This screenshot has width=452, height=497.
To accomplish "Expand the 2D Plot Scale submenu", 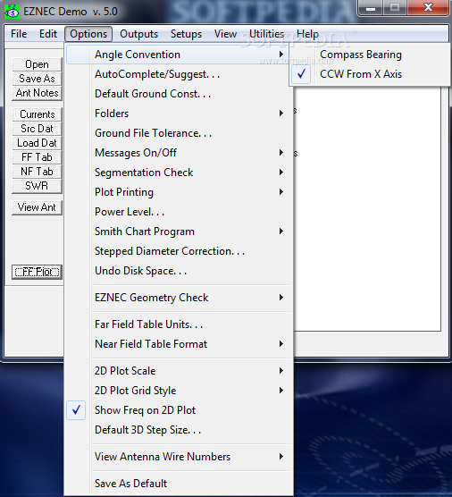I will [x=179, y=371].
